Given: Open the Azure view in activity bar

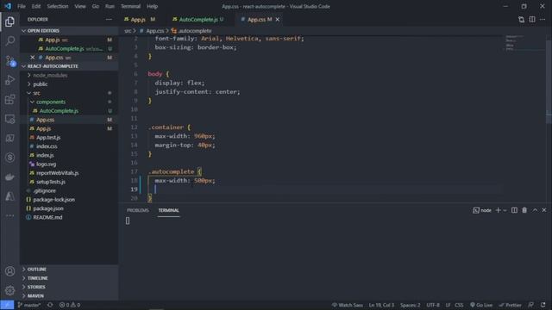Looking at the screenshot, I should 9,196.
